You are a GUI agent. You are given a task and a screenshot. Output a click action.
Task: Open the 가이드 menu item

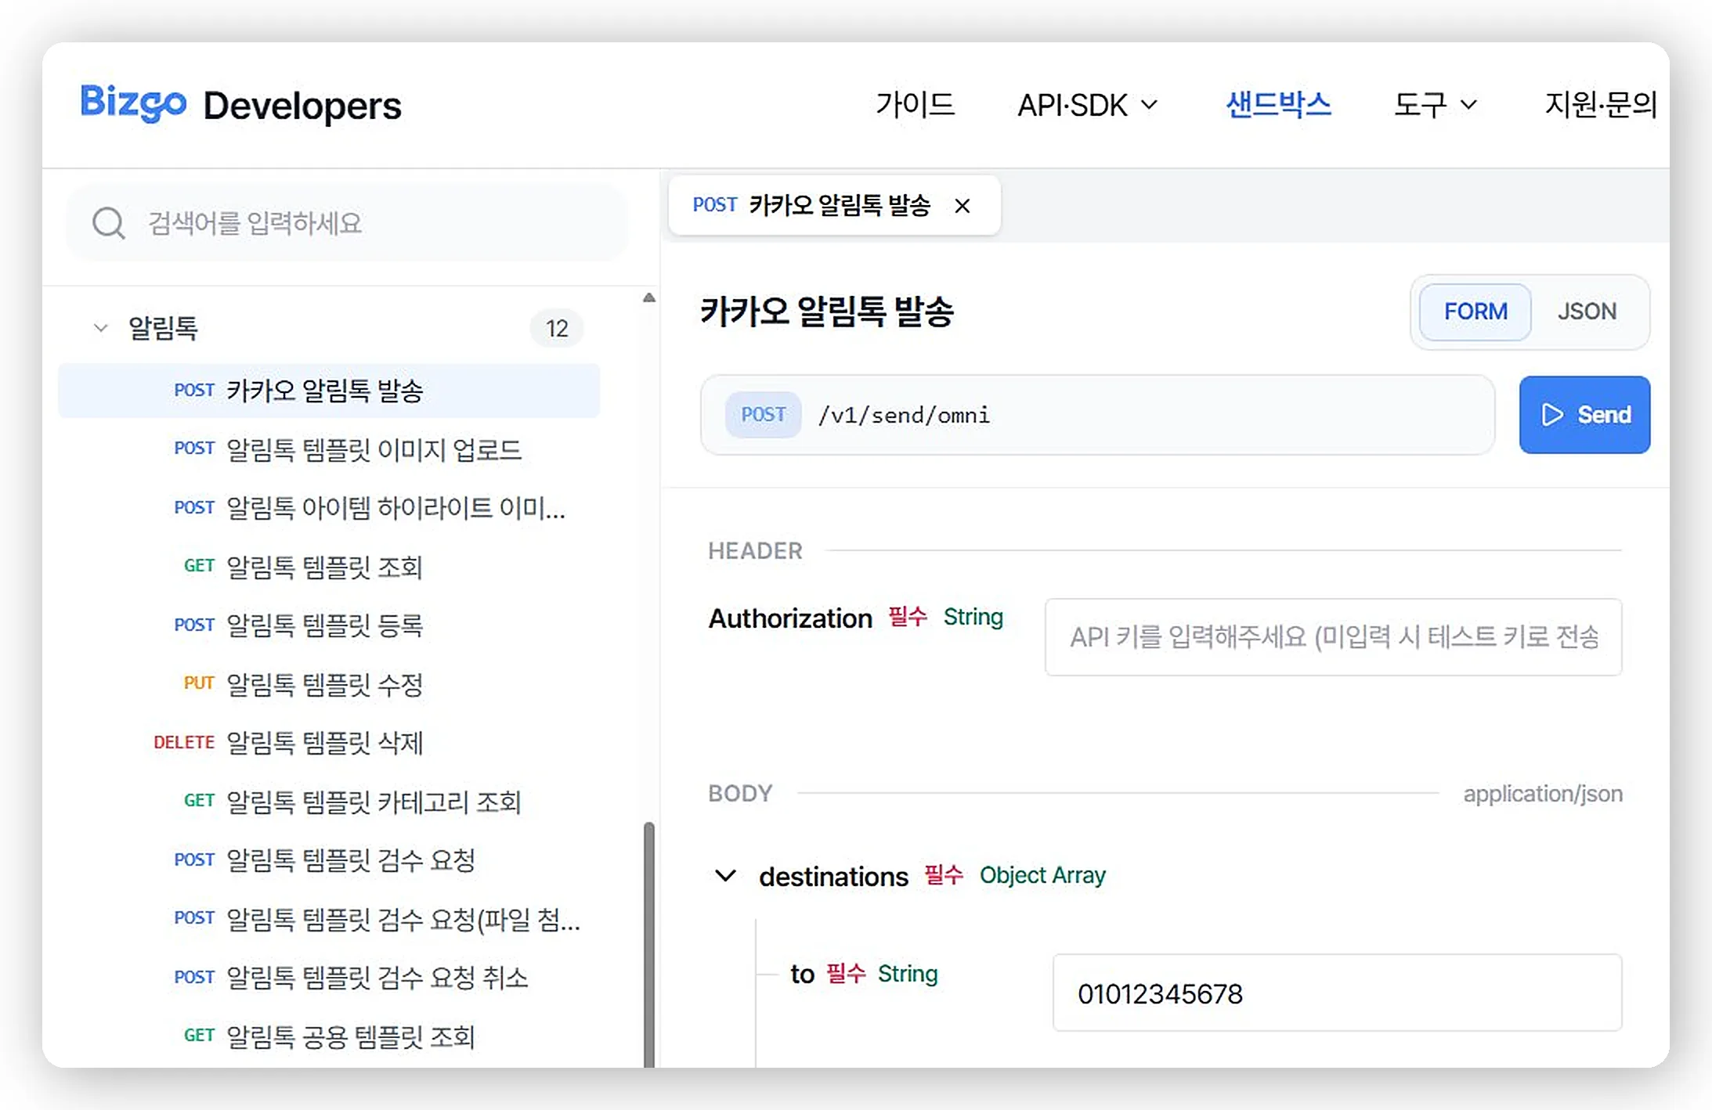[915, 105]
